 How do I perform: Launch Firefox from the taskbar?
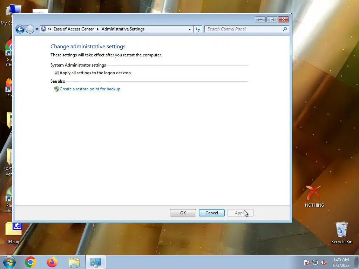click(52, 262)
